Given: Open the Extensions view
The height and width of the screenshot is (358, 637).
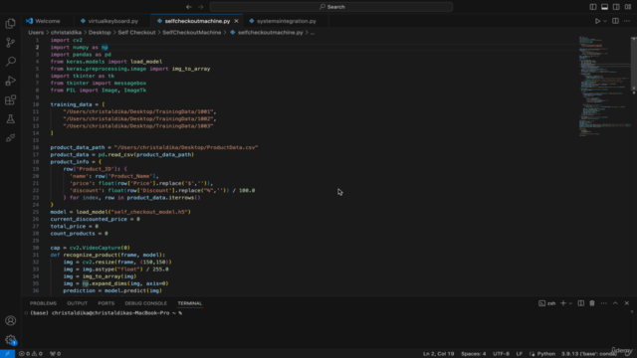Looking at the screenshot, I should tap(11, 99).
